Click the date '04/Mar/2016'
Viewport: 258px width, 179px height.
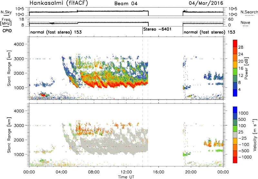pos(206,3)
